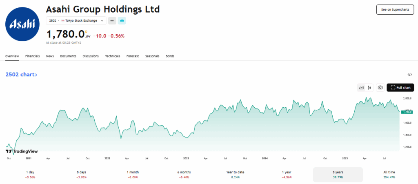Open the 2502 chart link
Image resolution: width=418 pixels, height=184 pixels.
(x=21, y=75)
